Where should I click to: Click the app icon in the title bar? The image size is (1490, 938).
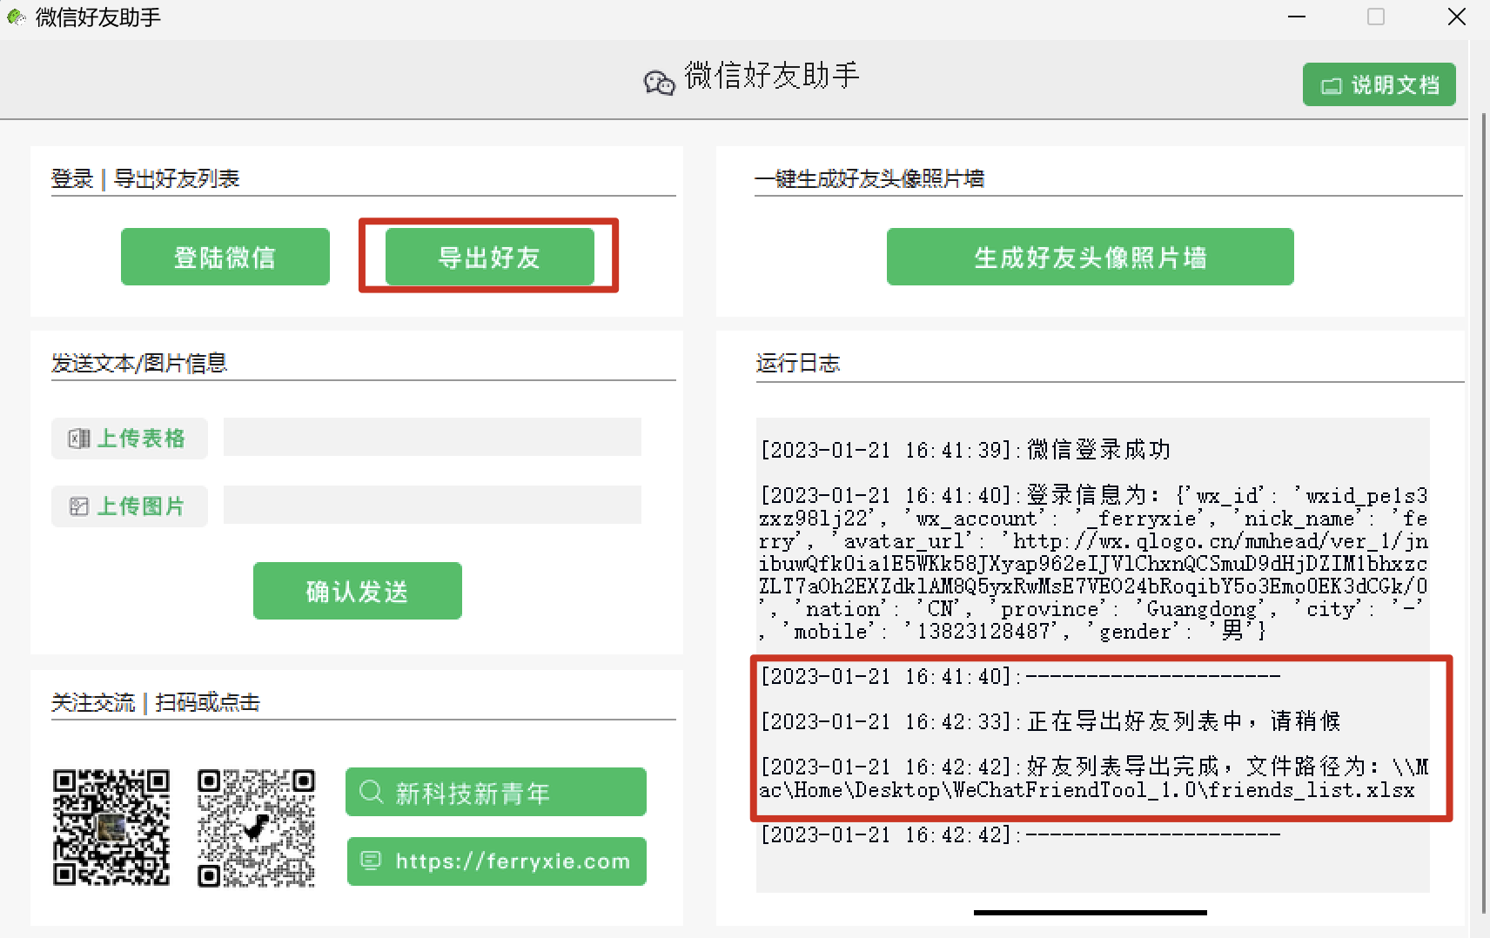pos(16,16)
